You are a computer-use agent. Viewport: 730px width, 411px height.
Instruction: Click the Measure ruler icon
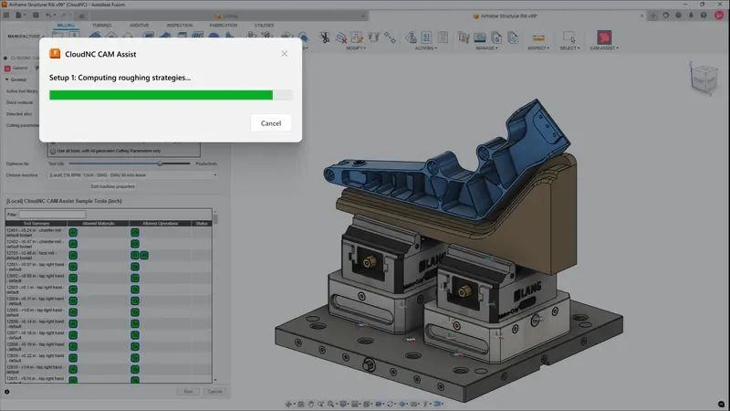(x=538, y=37)
